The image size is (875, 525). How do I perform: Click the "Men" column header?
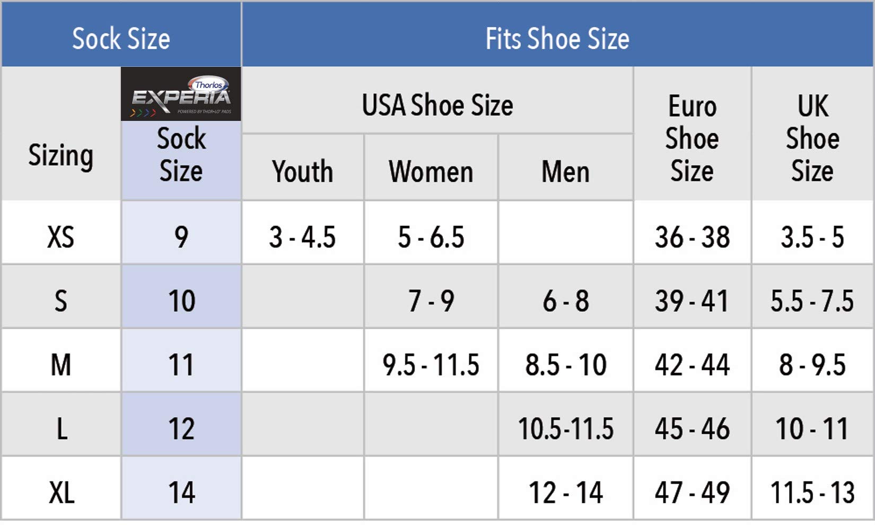[565, 171]
